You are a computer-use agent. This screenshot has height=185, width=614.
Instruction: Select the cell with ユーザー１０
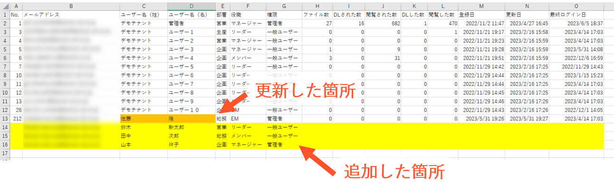point(191,110)
